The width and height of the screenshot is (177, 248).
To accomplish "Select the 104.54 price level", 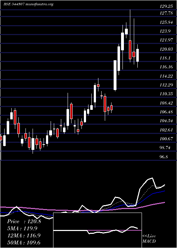I will [166, 121].
